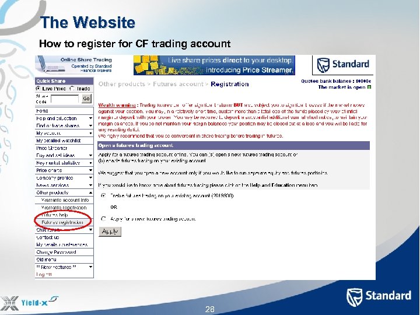Click the Standard logo in website header
This screenshot has width=420, height=315.
click(x=343, y=65)
